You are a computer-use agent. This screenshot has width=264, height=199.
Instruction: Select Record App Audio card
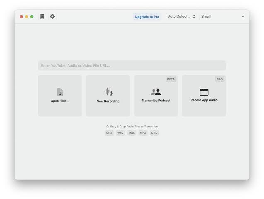point(204,96)
